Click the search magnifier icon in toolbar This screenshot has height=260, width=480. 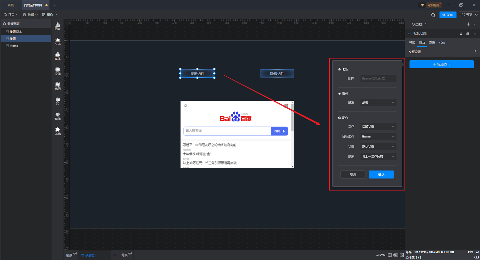pyautogui.click(x=433, y=15)
